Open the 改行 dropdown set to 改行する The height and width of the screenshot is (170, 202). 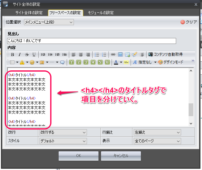tap(63, 133)
